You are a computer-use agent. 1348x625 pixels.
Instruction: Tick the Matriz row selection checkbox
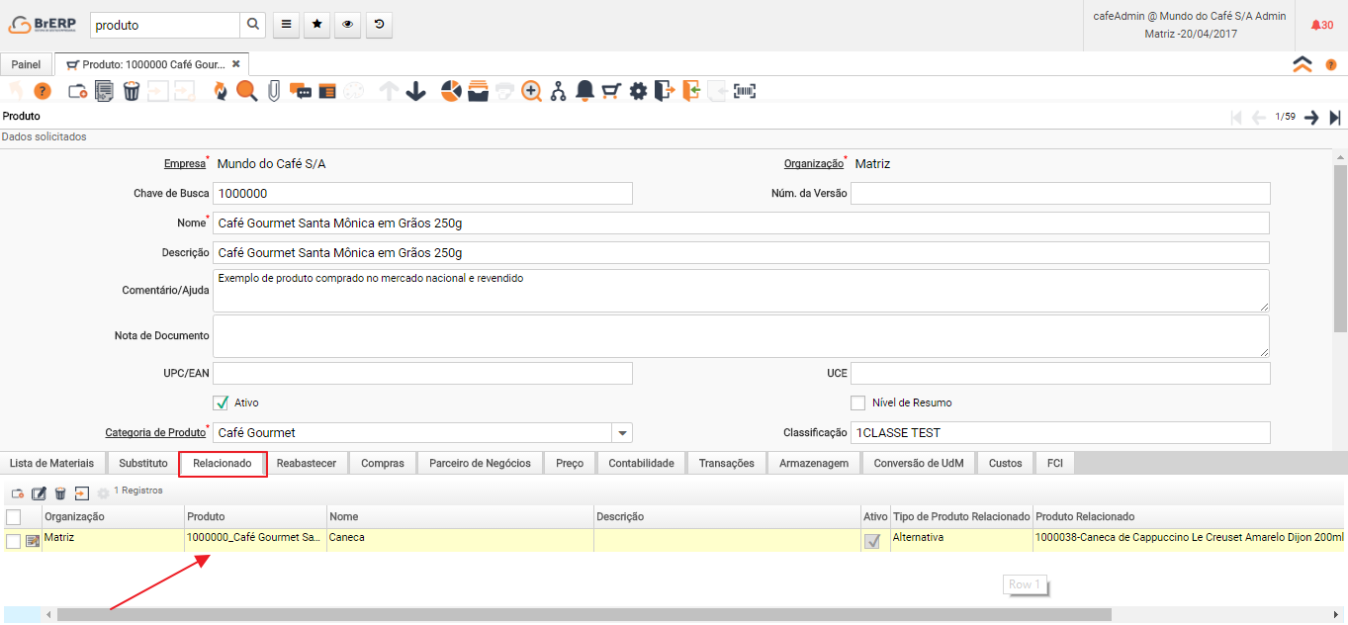point(13,541)
